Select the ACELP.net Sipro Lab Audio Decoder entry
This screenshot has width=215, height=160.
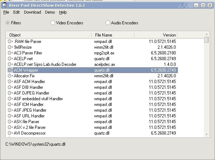pyautogui.click(x=92, y=64)
